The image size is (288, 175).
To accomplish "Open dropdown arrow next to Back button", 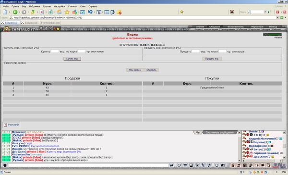I will click(x=20, y=12).
